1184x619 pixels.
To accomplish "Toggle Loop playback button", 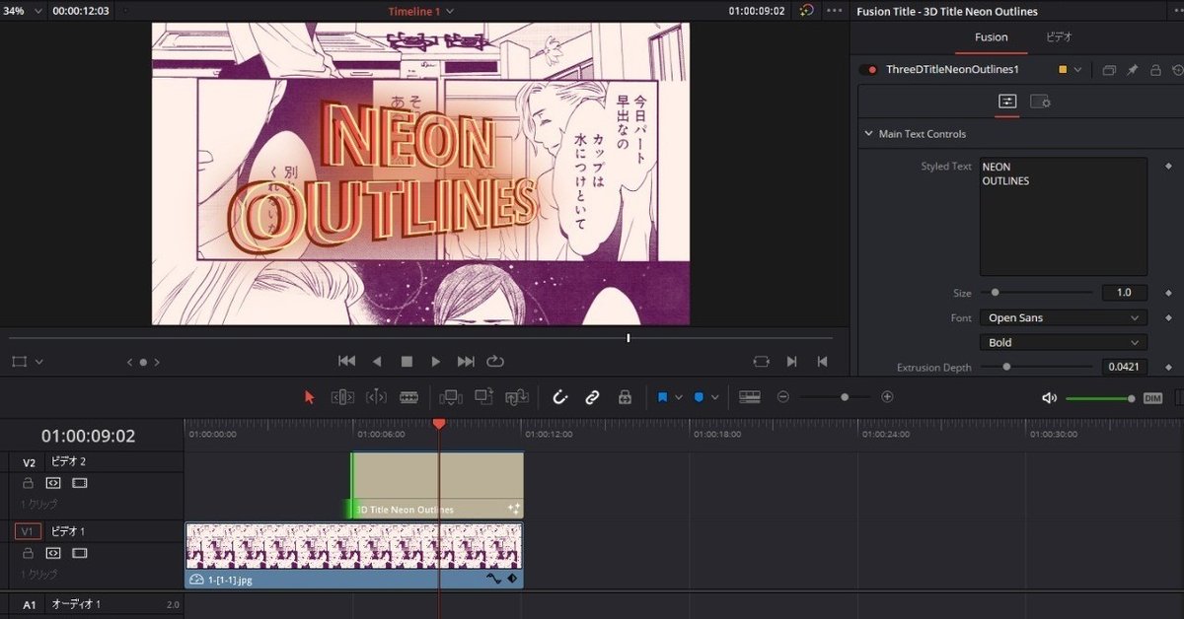I will 495,362.
